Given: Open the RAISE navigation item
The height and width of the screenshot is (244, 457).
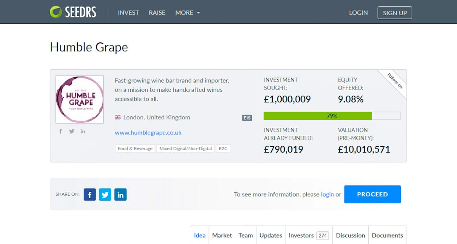Looking at the screenshot, I should click(157, 13).
